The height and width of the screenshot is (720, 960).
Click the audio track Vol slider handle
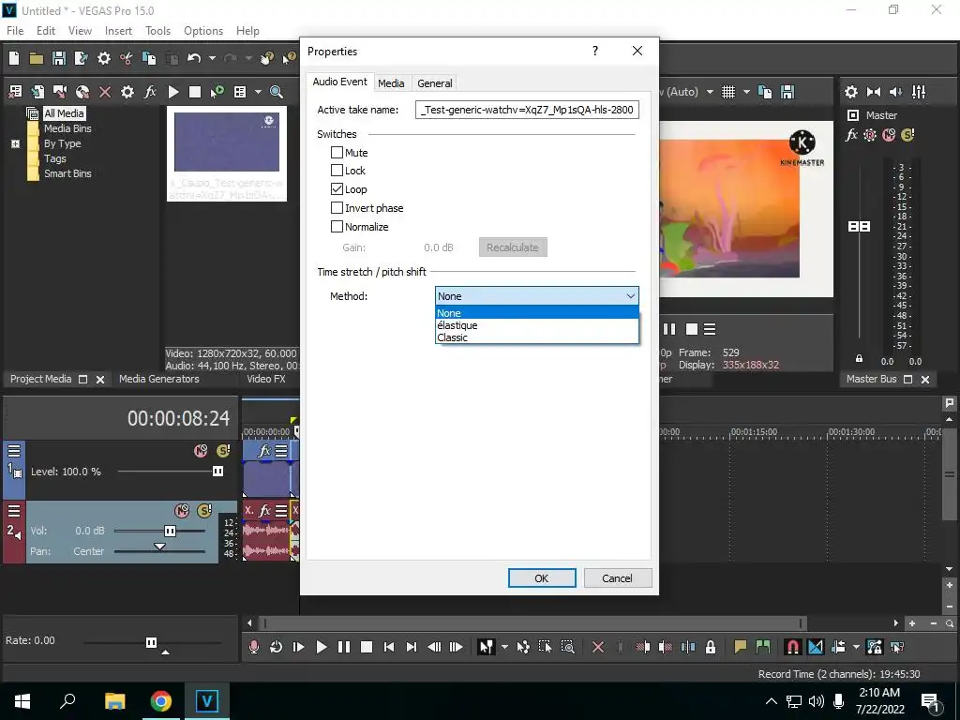tap(171, 531)
